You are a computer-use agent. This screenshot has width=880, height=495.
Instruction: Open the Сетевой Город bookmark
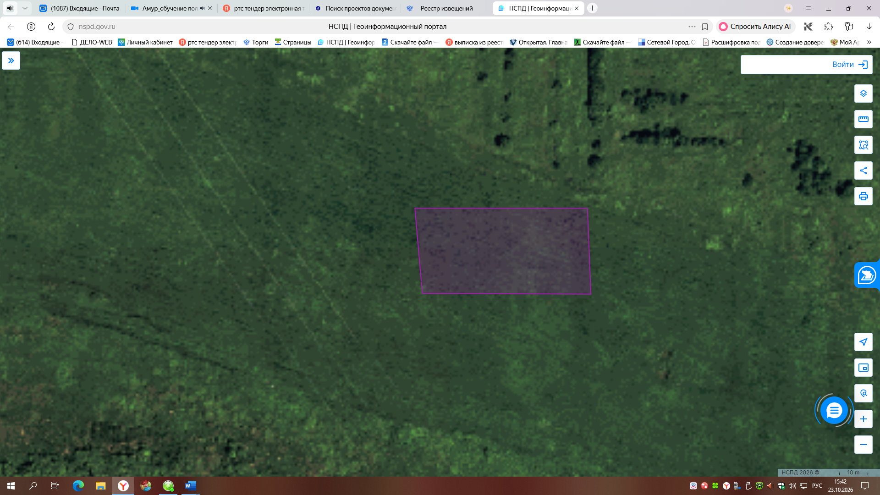coord(667,42)
